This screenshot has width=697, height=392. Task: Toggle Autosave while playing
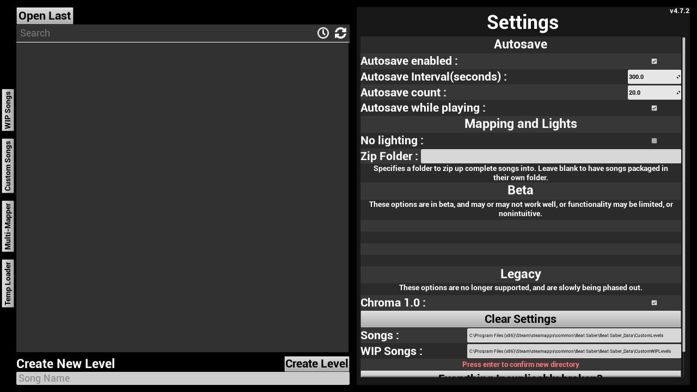coord(654,108)
